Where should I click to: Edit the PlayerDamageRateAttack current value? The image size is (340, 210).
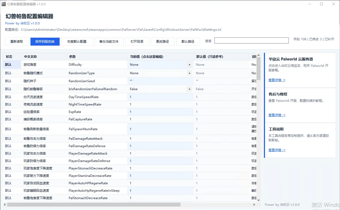160,154
